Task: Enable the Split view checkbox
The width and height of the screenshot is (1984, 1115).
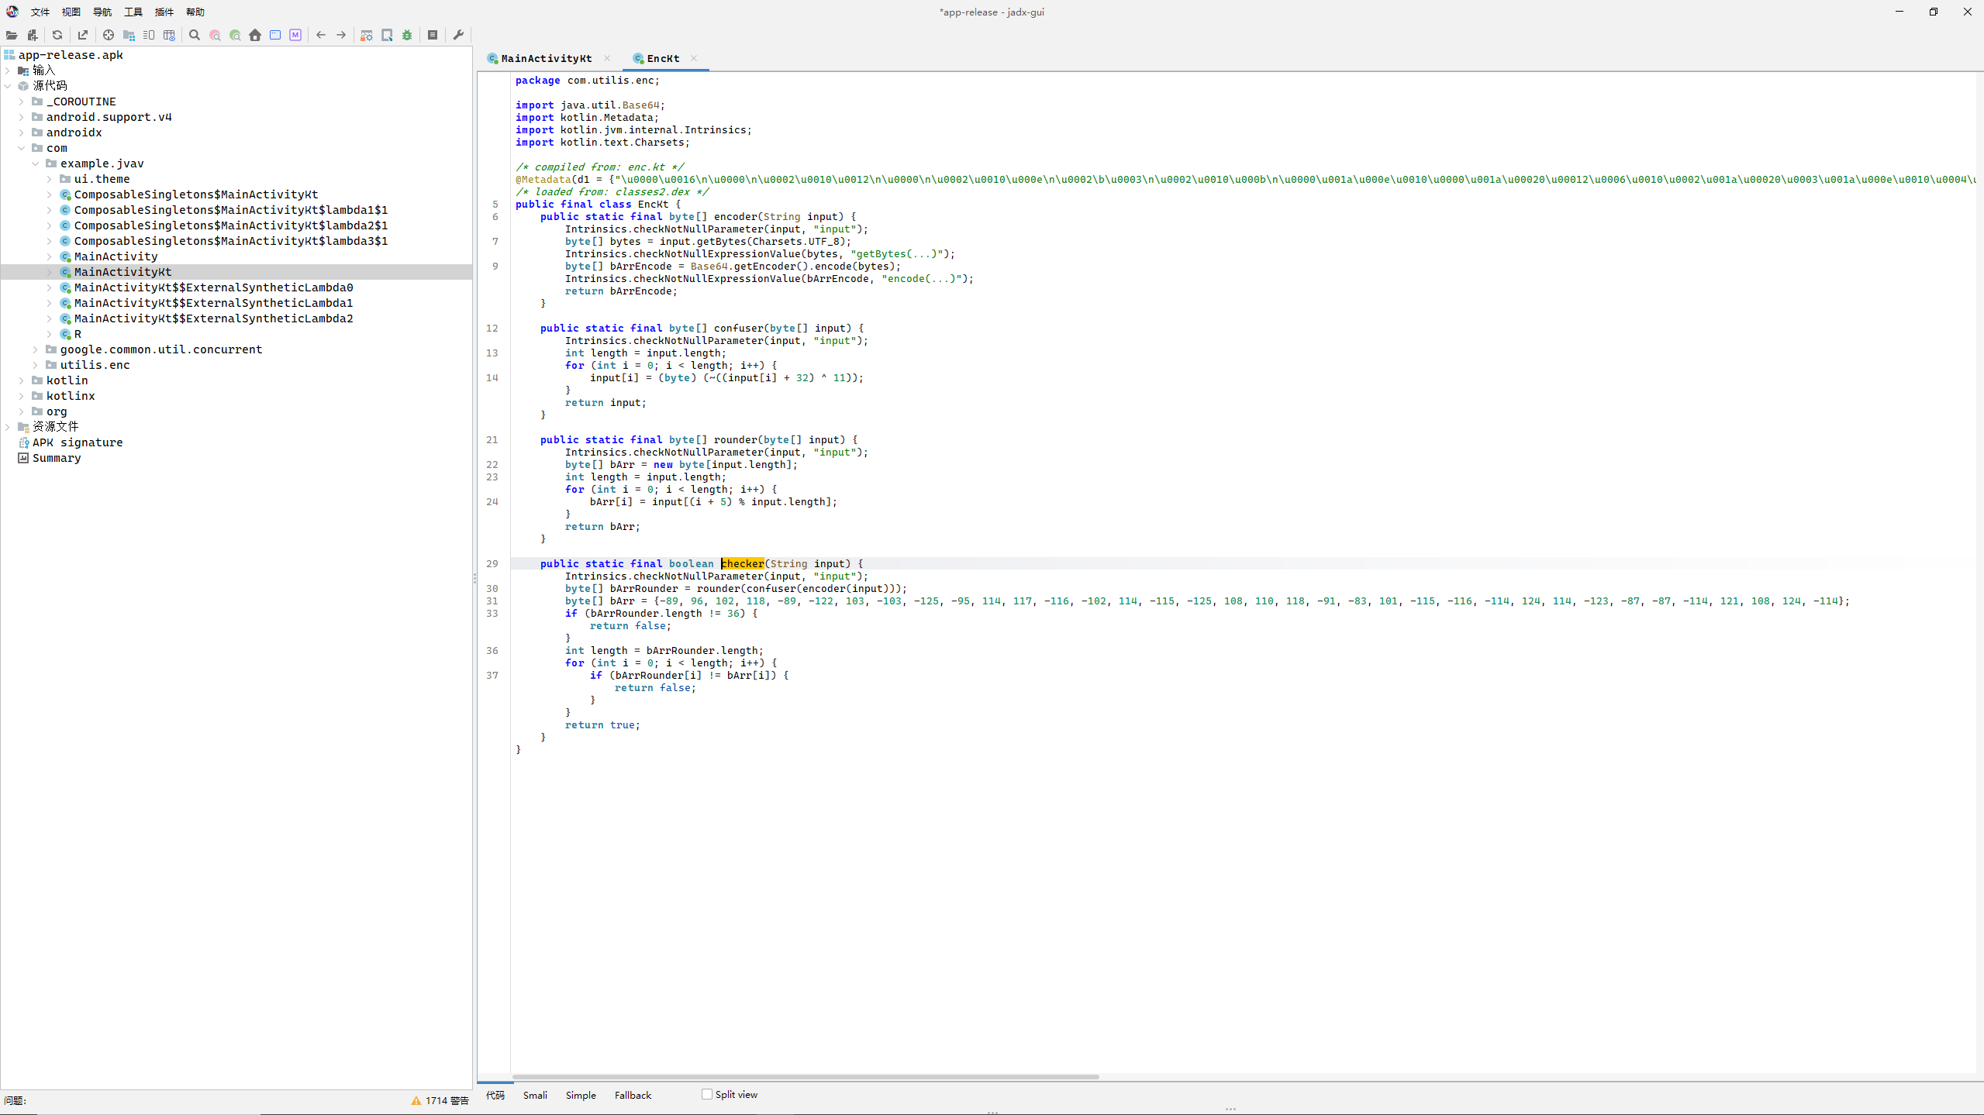Action: [x=707, y=1094]
